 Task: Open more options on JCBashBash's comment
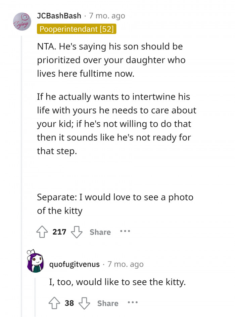point(125,232)
